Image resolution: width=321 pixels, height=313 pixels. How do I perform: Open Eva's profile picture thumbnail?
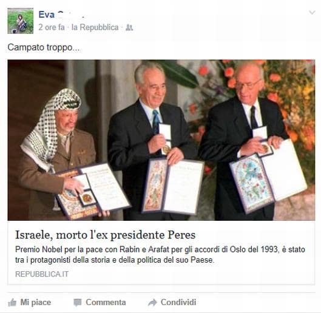pos(21,21)
